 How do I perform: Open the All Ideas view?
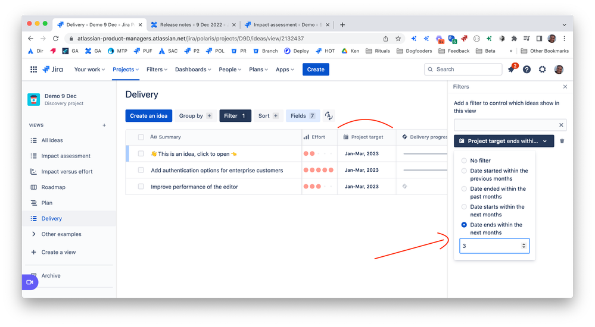[x=52, y=140]
